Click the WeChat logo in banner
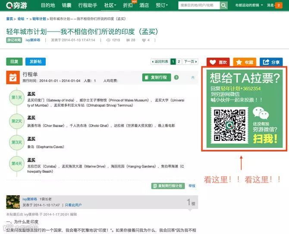289x234 pixels. pyautogui.click(x=261, y=113)
